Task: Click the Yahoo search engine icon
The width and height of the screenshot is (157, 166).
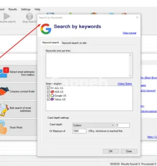Action: [x=52, y=99]
